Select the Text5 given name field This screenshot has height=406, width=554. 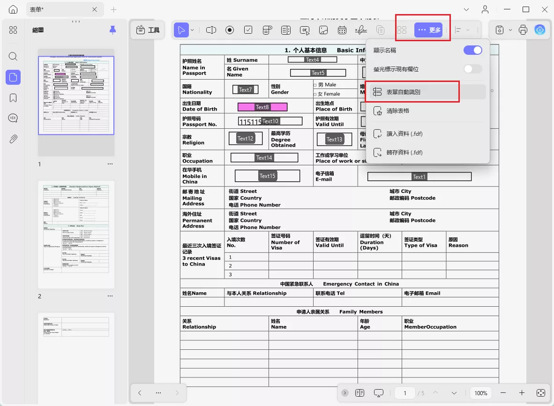click(x=318, y=73)
